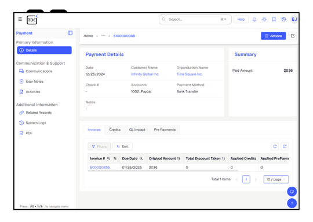Open breadcrumb 5100000088 link
This screenshot has height=222, width=313.
[124, 36]
